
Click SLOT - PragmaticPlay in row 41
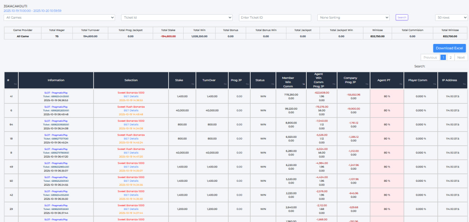[56, 93]
